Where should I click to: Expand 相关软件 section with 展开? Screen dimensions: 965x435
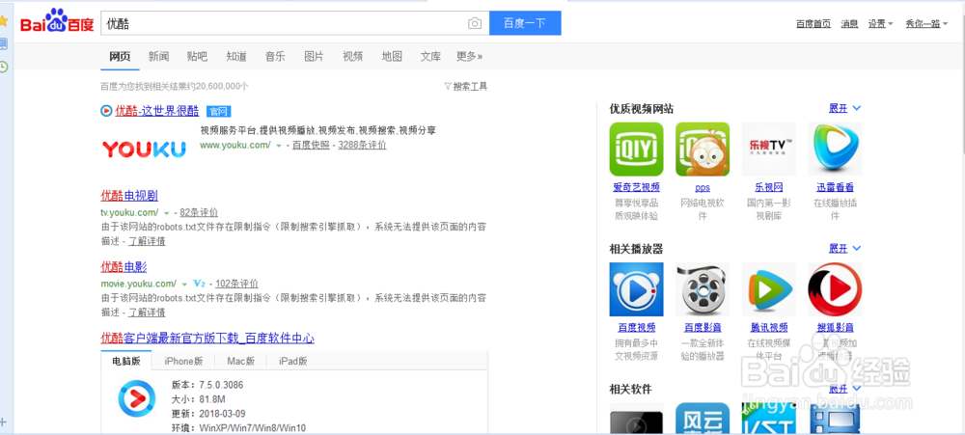(844, 389)
